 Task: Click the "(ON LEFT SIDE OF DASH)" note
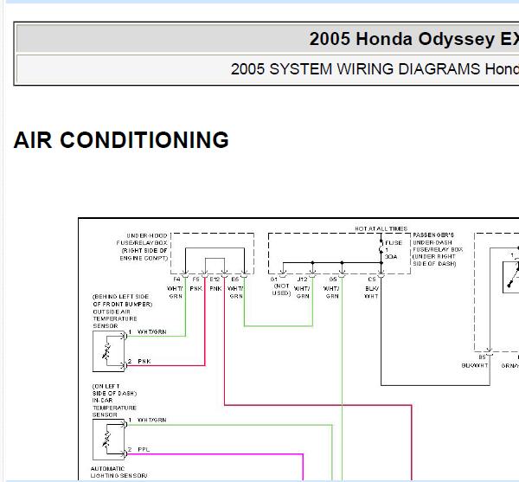pyautogui.click(x=114, y=389)
